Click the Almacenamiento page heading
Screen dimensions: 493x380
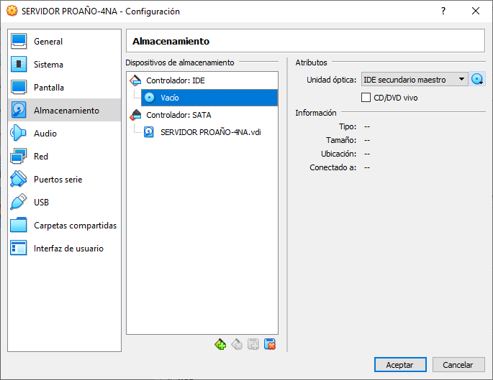[x=171, y=41]
